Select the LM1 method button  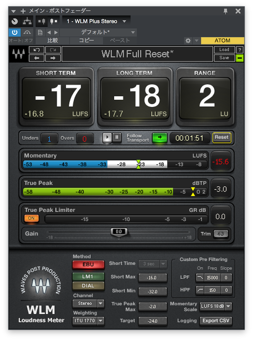[88, 277]
